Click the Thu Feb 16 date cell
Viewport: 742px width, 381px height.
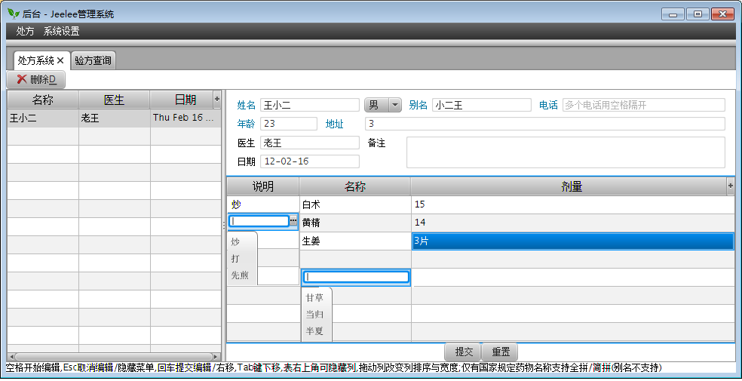point(185,118)
